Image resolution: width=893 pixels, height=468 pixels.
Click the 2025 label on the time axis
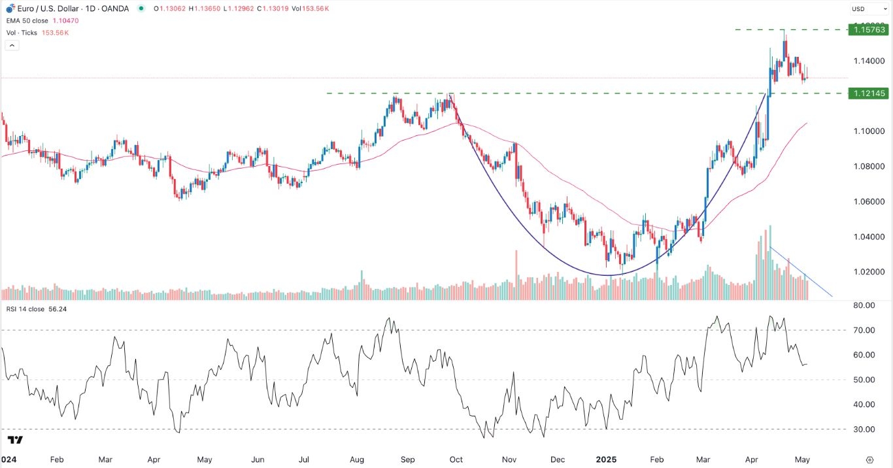point(609,460)
